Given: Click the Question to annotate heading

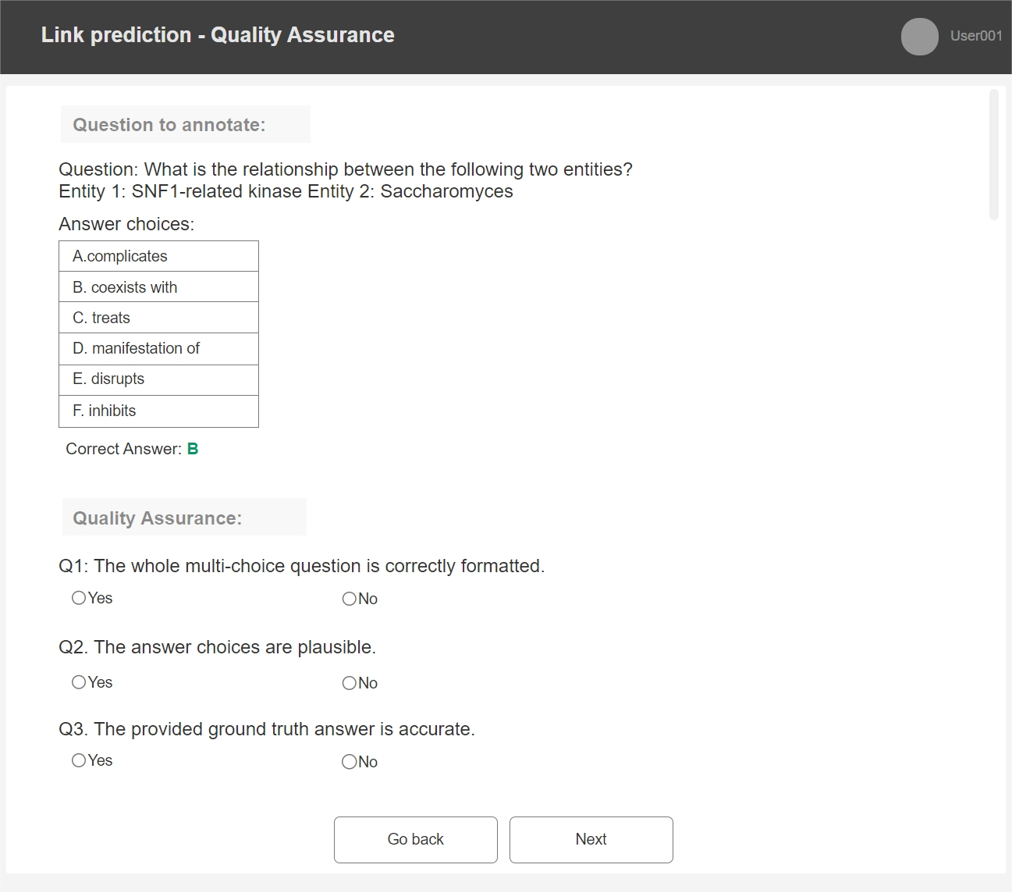Looking at the screenshot, I should pyautogui.click(x=169, y=125).
